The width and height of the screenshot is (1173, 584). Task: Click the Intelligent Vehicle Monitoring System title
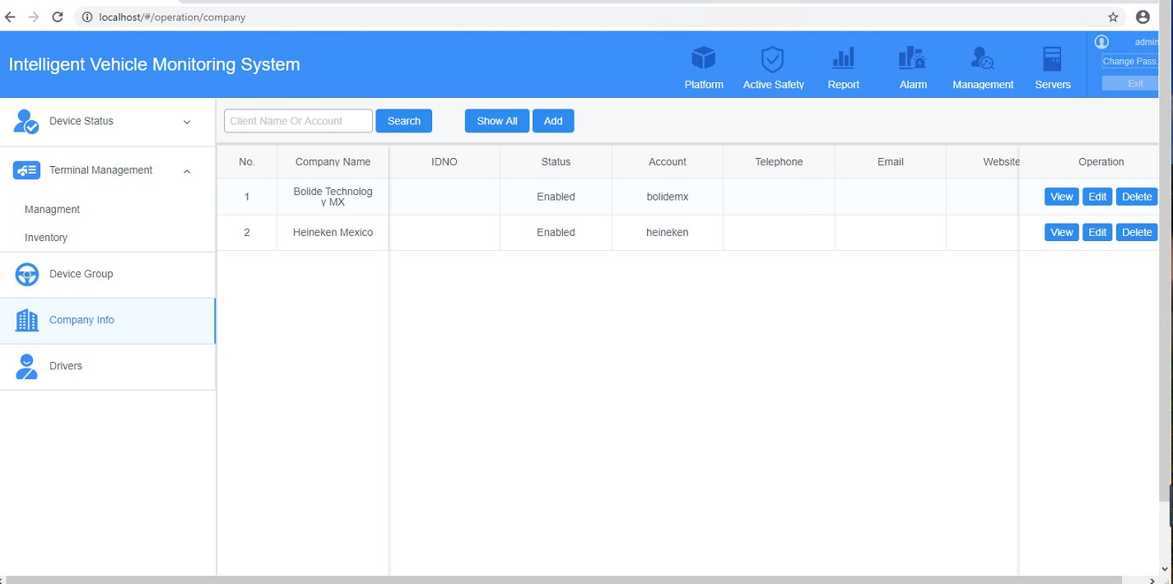coord(154,65)
